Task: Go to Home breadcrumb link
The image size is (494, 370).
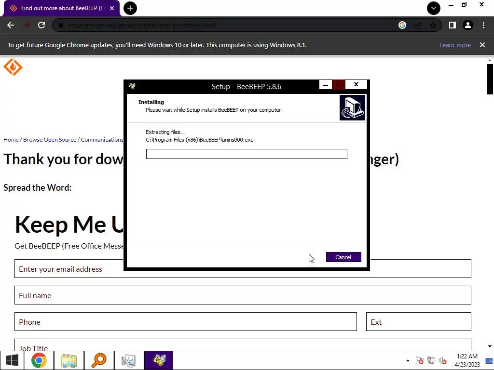Action: tap(11, 140)
